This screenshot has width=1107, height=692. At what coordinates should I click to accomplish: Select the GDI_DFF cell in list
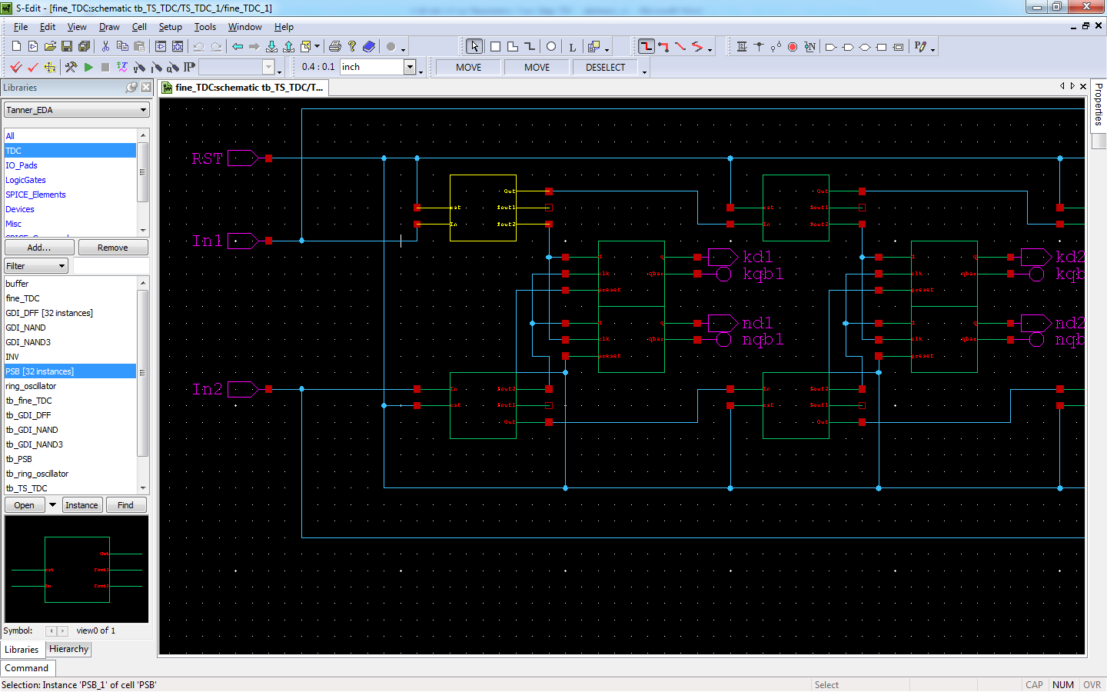click(x=70, y=313)
